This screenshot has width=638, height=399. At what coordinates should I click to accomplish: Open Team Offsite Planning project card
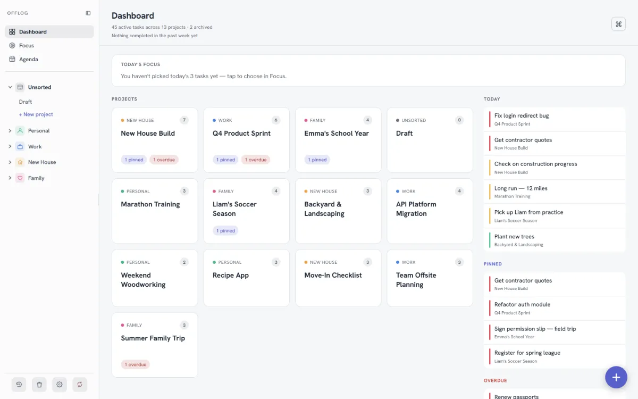coord(430,278)
